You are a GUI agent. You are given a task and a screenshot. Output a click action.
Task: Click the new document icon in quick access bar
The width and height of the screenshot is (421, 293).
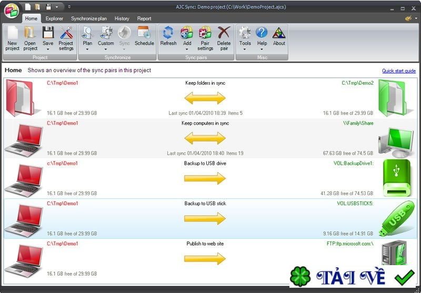pyautogui.click(x=28, y=7)
